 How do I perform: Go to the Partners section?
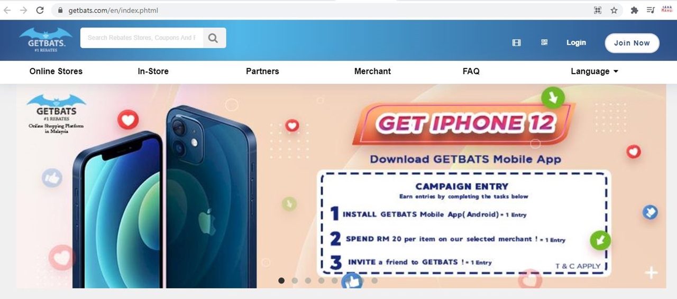[x=262, y=71]
